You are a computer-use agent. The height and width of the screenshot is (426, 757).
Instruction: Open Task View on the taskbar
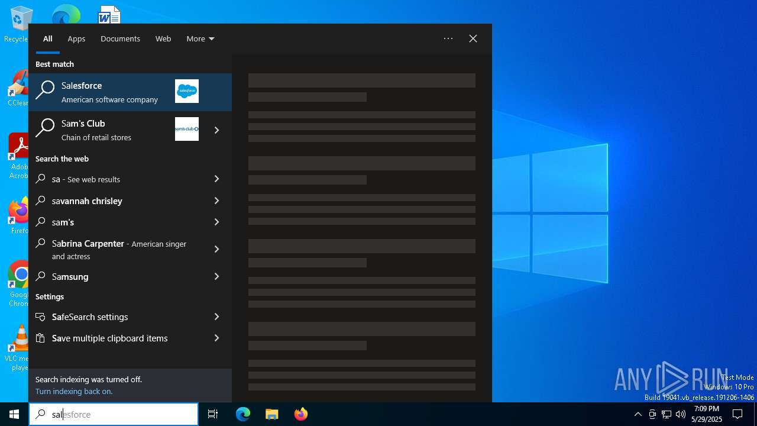213,414
